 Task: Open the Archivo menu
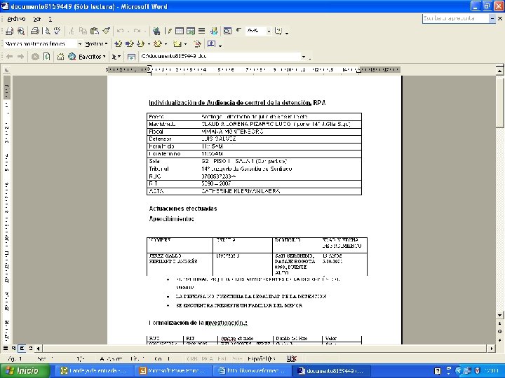click(x=16, y=19)
